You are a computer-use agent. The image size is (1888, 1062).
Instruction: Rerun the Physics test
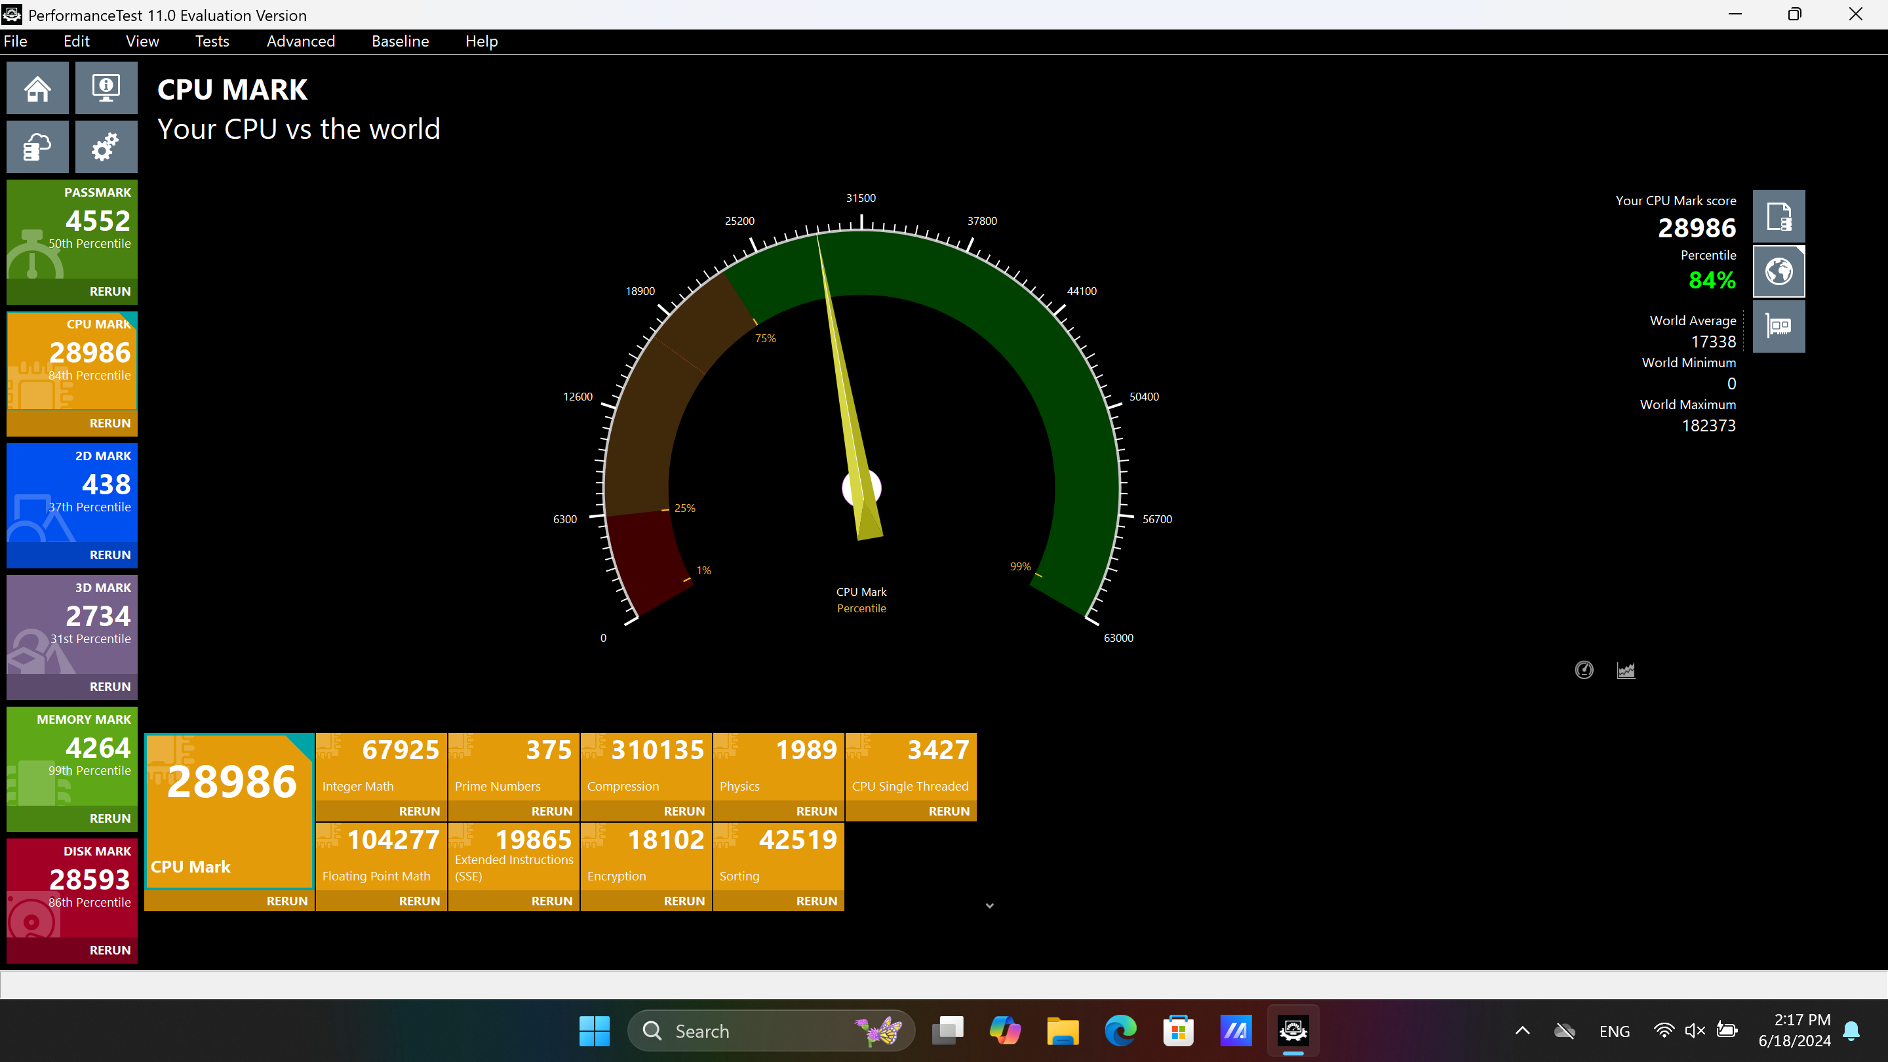tap(816, 812)
